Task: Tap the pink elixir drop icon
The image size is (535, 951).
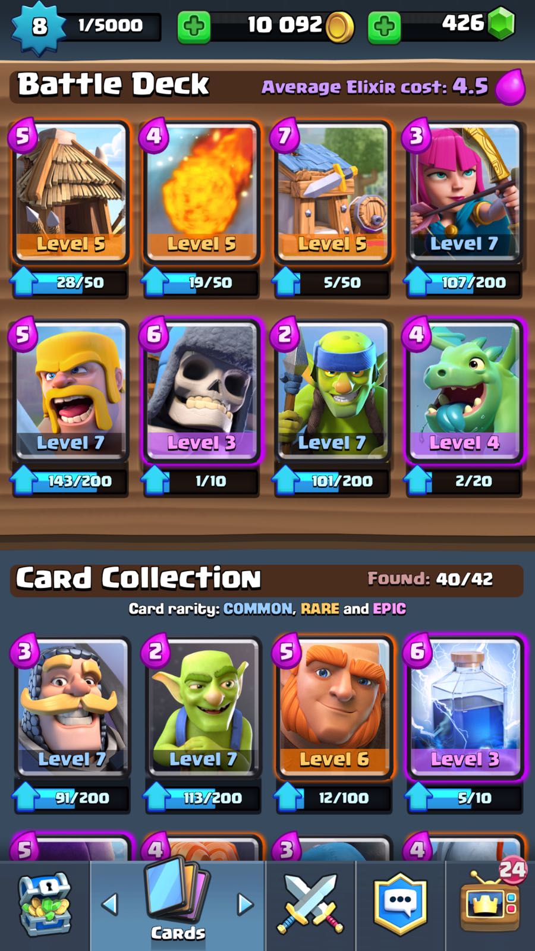Action: [x=511, y=87]
